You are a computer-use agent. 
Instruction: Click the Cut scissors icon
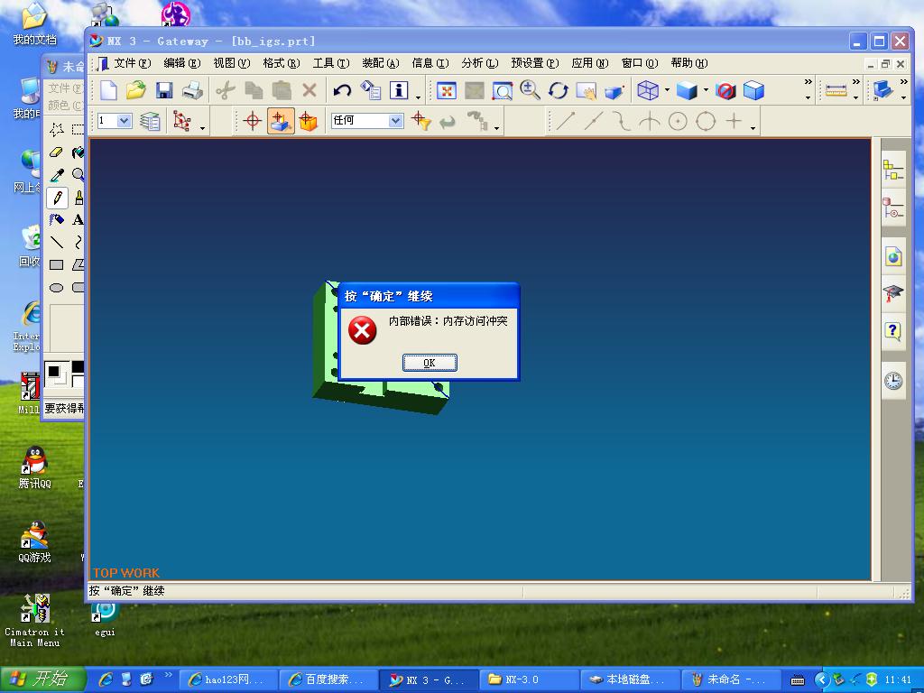pyautogui.click(x=225, y=90)
